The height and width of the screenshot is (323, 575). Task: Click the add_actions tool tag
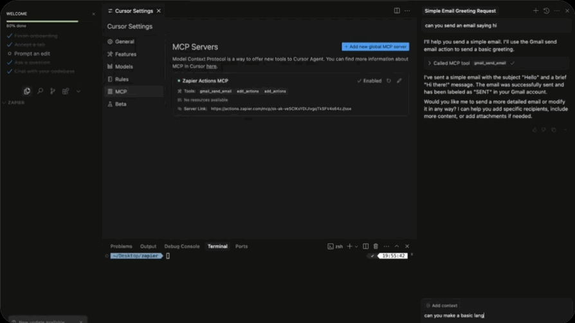click(x=275, y=91)
